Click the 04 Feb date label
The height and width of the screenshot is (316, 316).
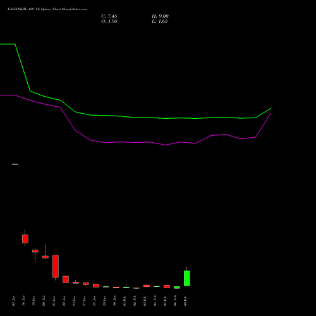tap(155, 301)
